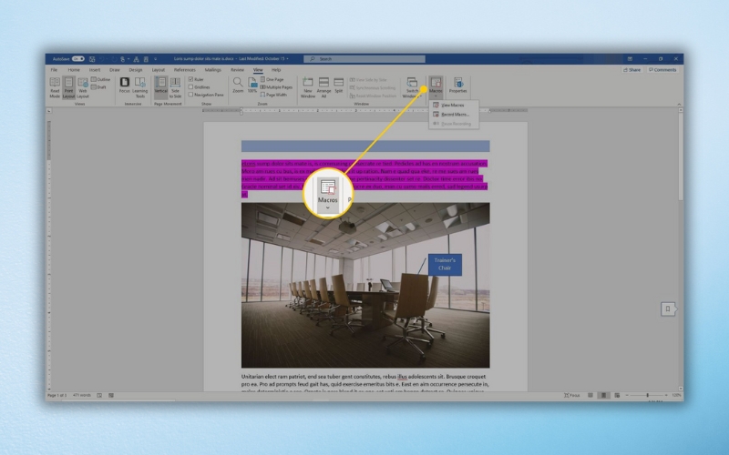729x455 pixels.
Task: Adjust the zoom slider in status bar
Action: tap(647, 395)
